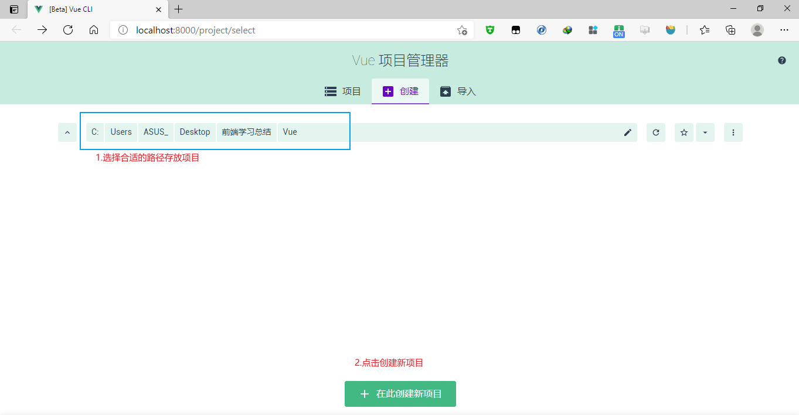Open the browser favorites list
This screenshot has height=415, width=799.
tap(705, 30)
